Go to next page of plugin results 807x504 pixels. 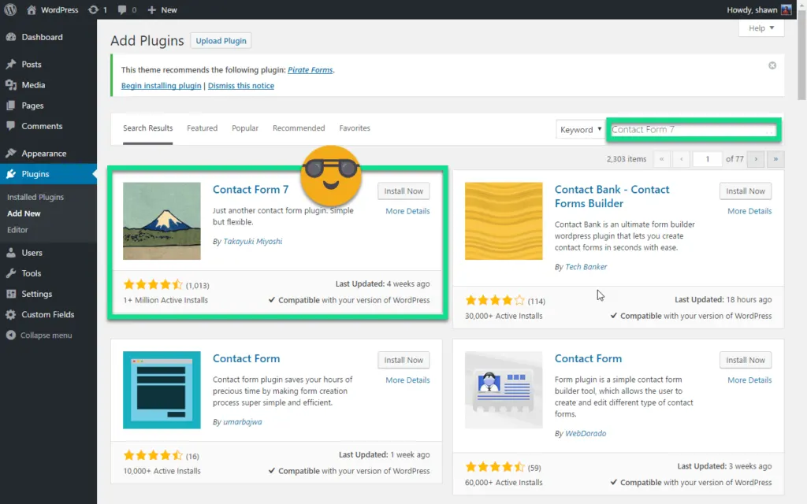point(756,159)
